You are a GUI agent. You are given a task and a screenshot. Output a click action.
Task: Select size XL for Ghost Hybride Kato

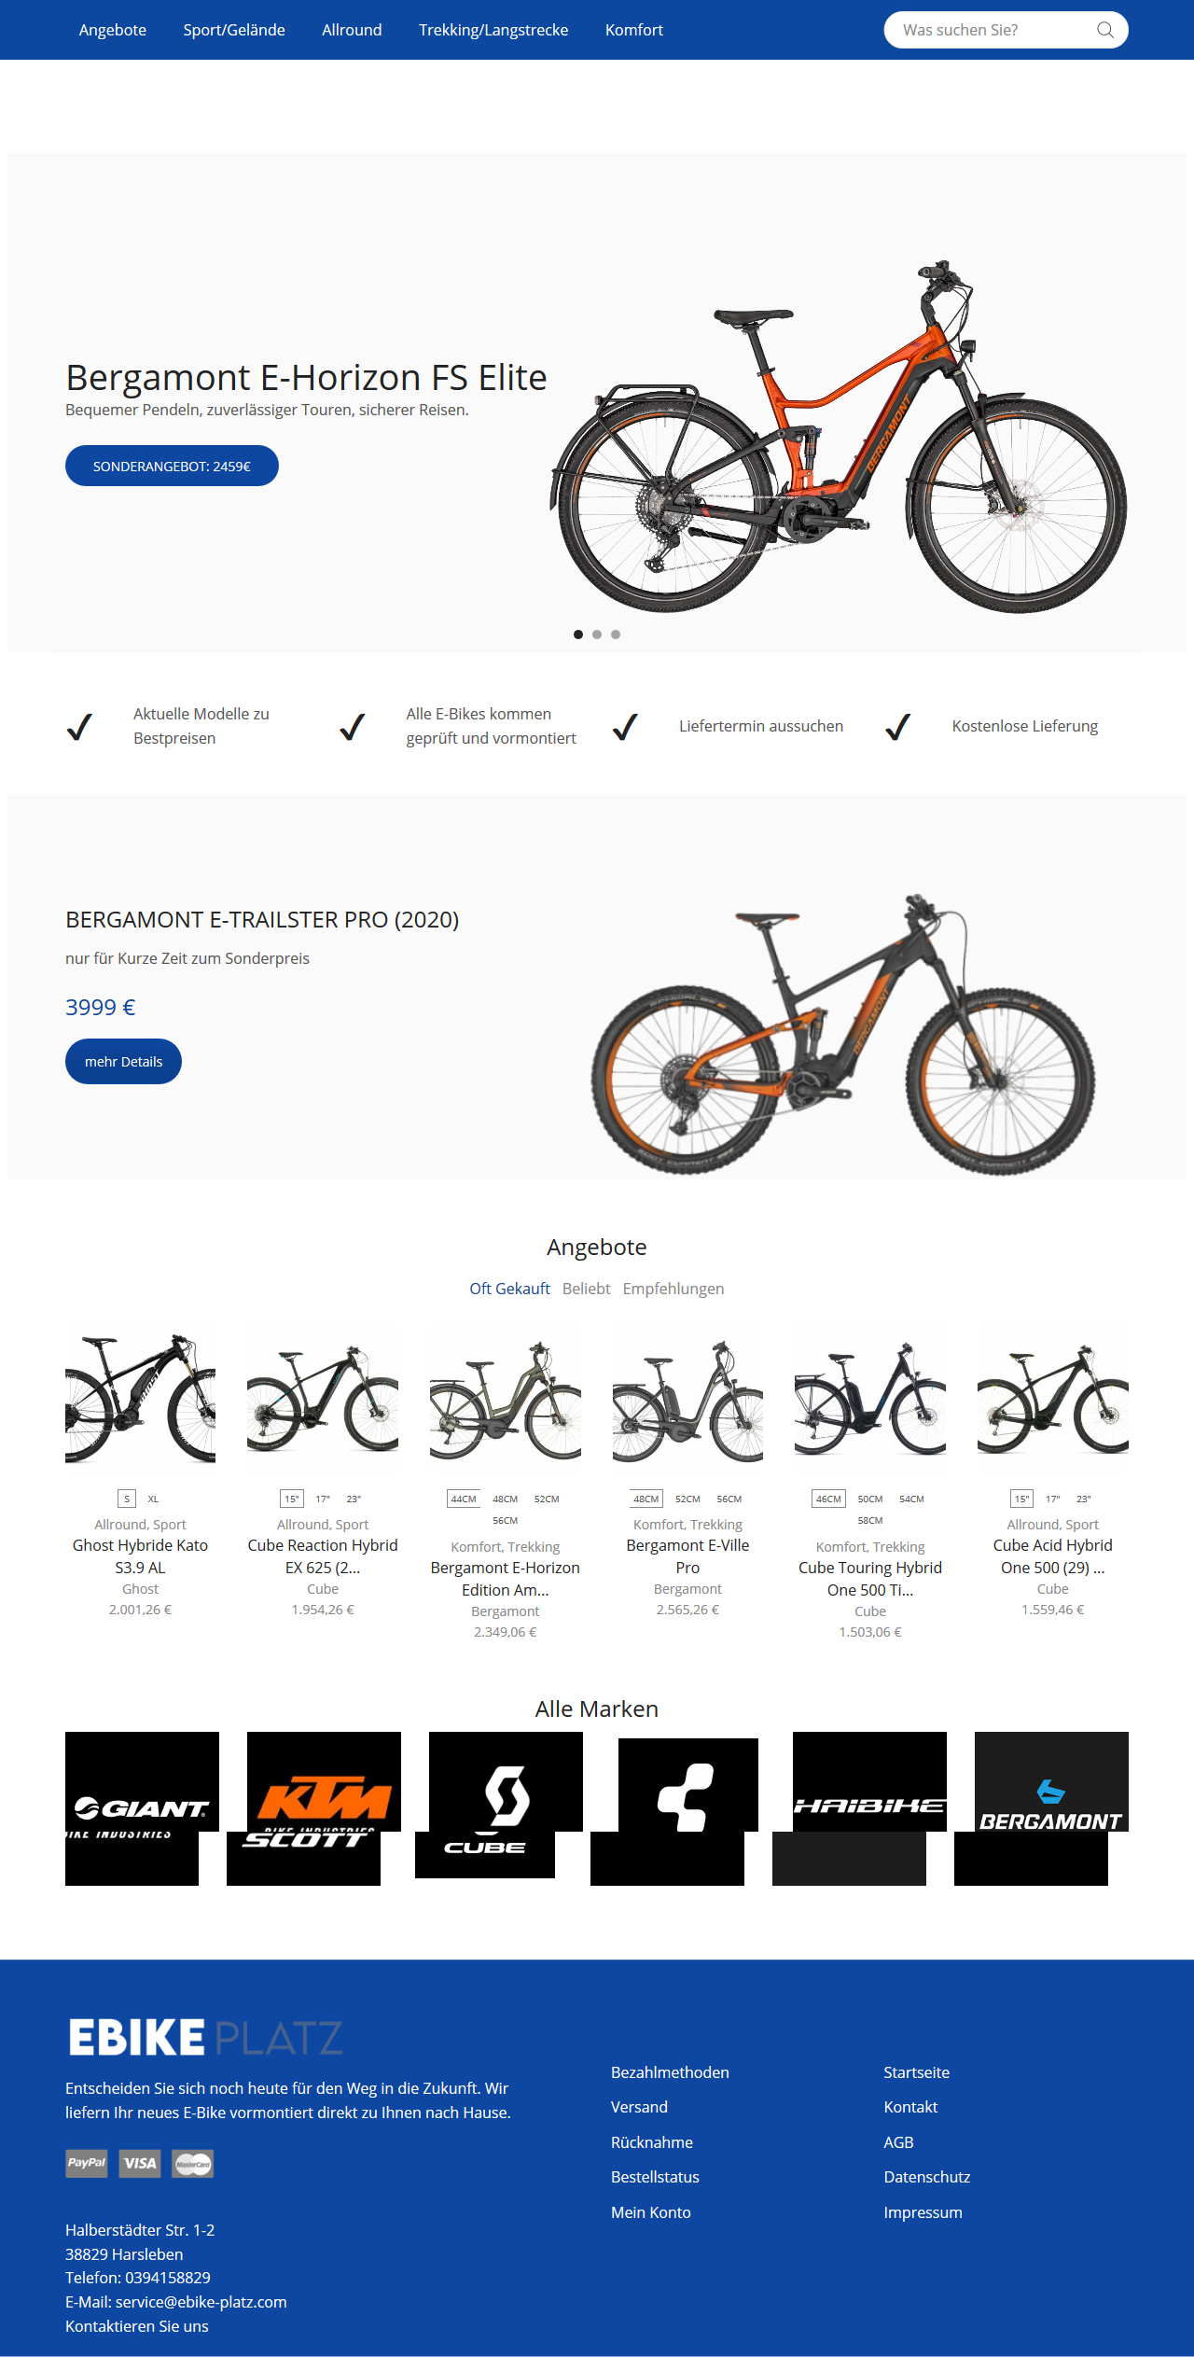[x=153, y=1499]
